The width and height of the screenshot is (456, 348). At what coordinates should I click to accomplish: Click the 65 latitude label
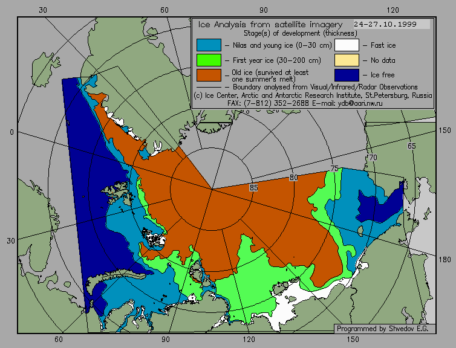[x=411, y=146]
